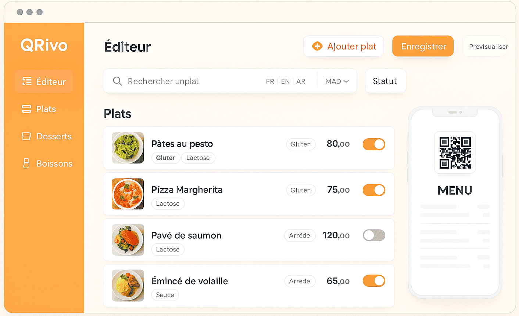This screenshot has height=316, width=519.
Task: Click the Desserts sidebar icon
Action: 26,136
